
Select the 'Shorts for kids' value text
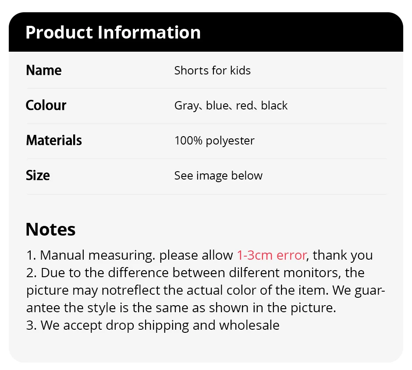(212, 70)
